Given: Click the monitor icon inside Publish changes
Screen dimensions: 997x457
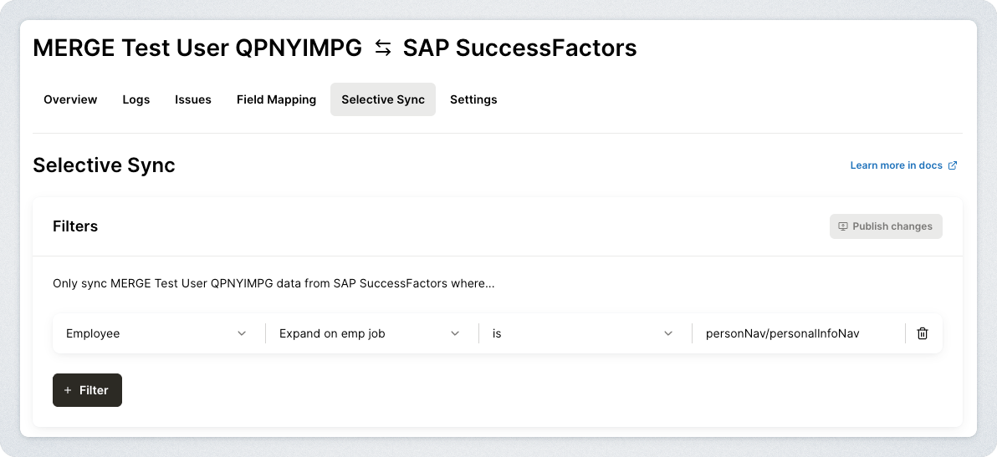Looking at the screenshot, I should 843,226.
